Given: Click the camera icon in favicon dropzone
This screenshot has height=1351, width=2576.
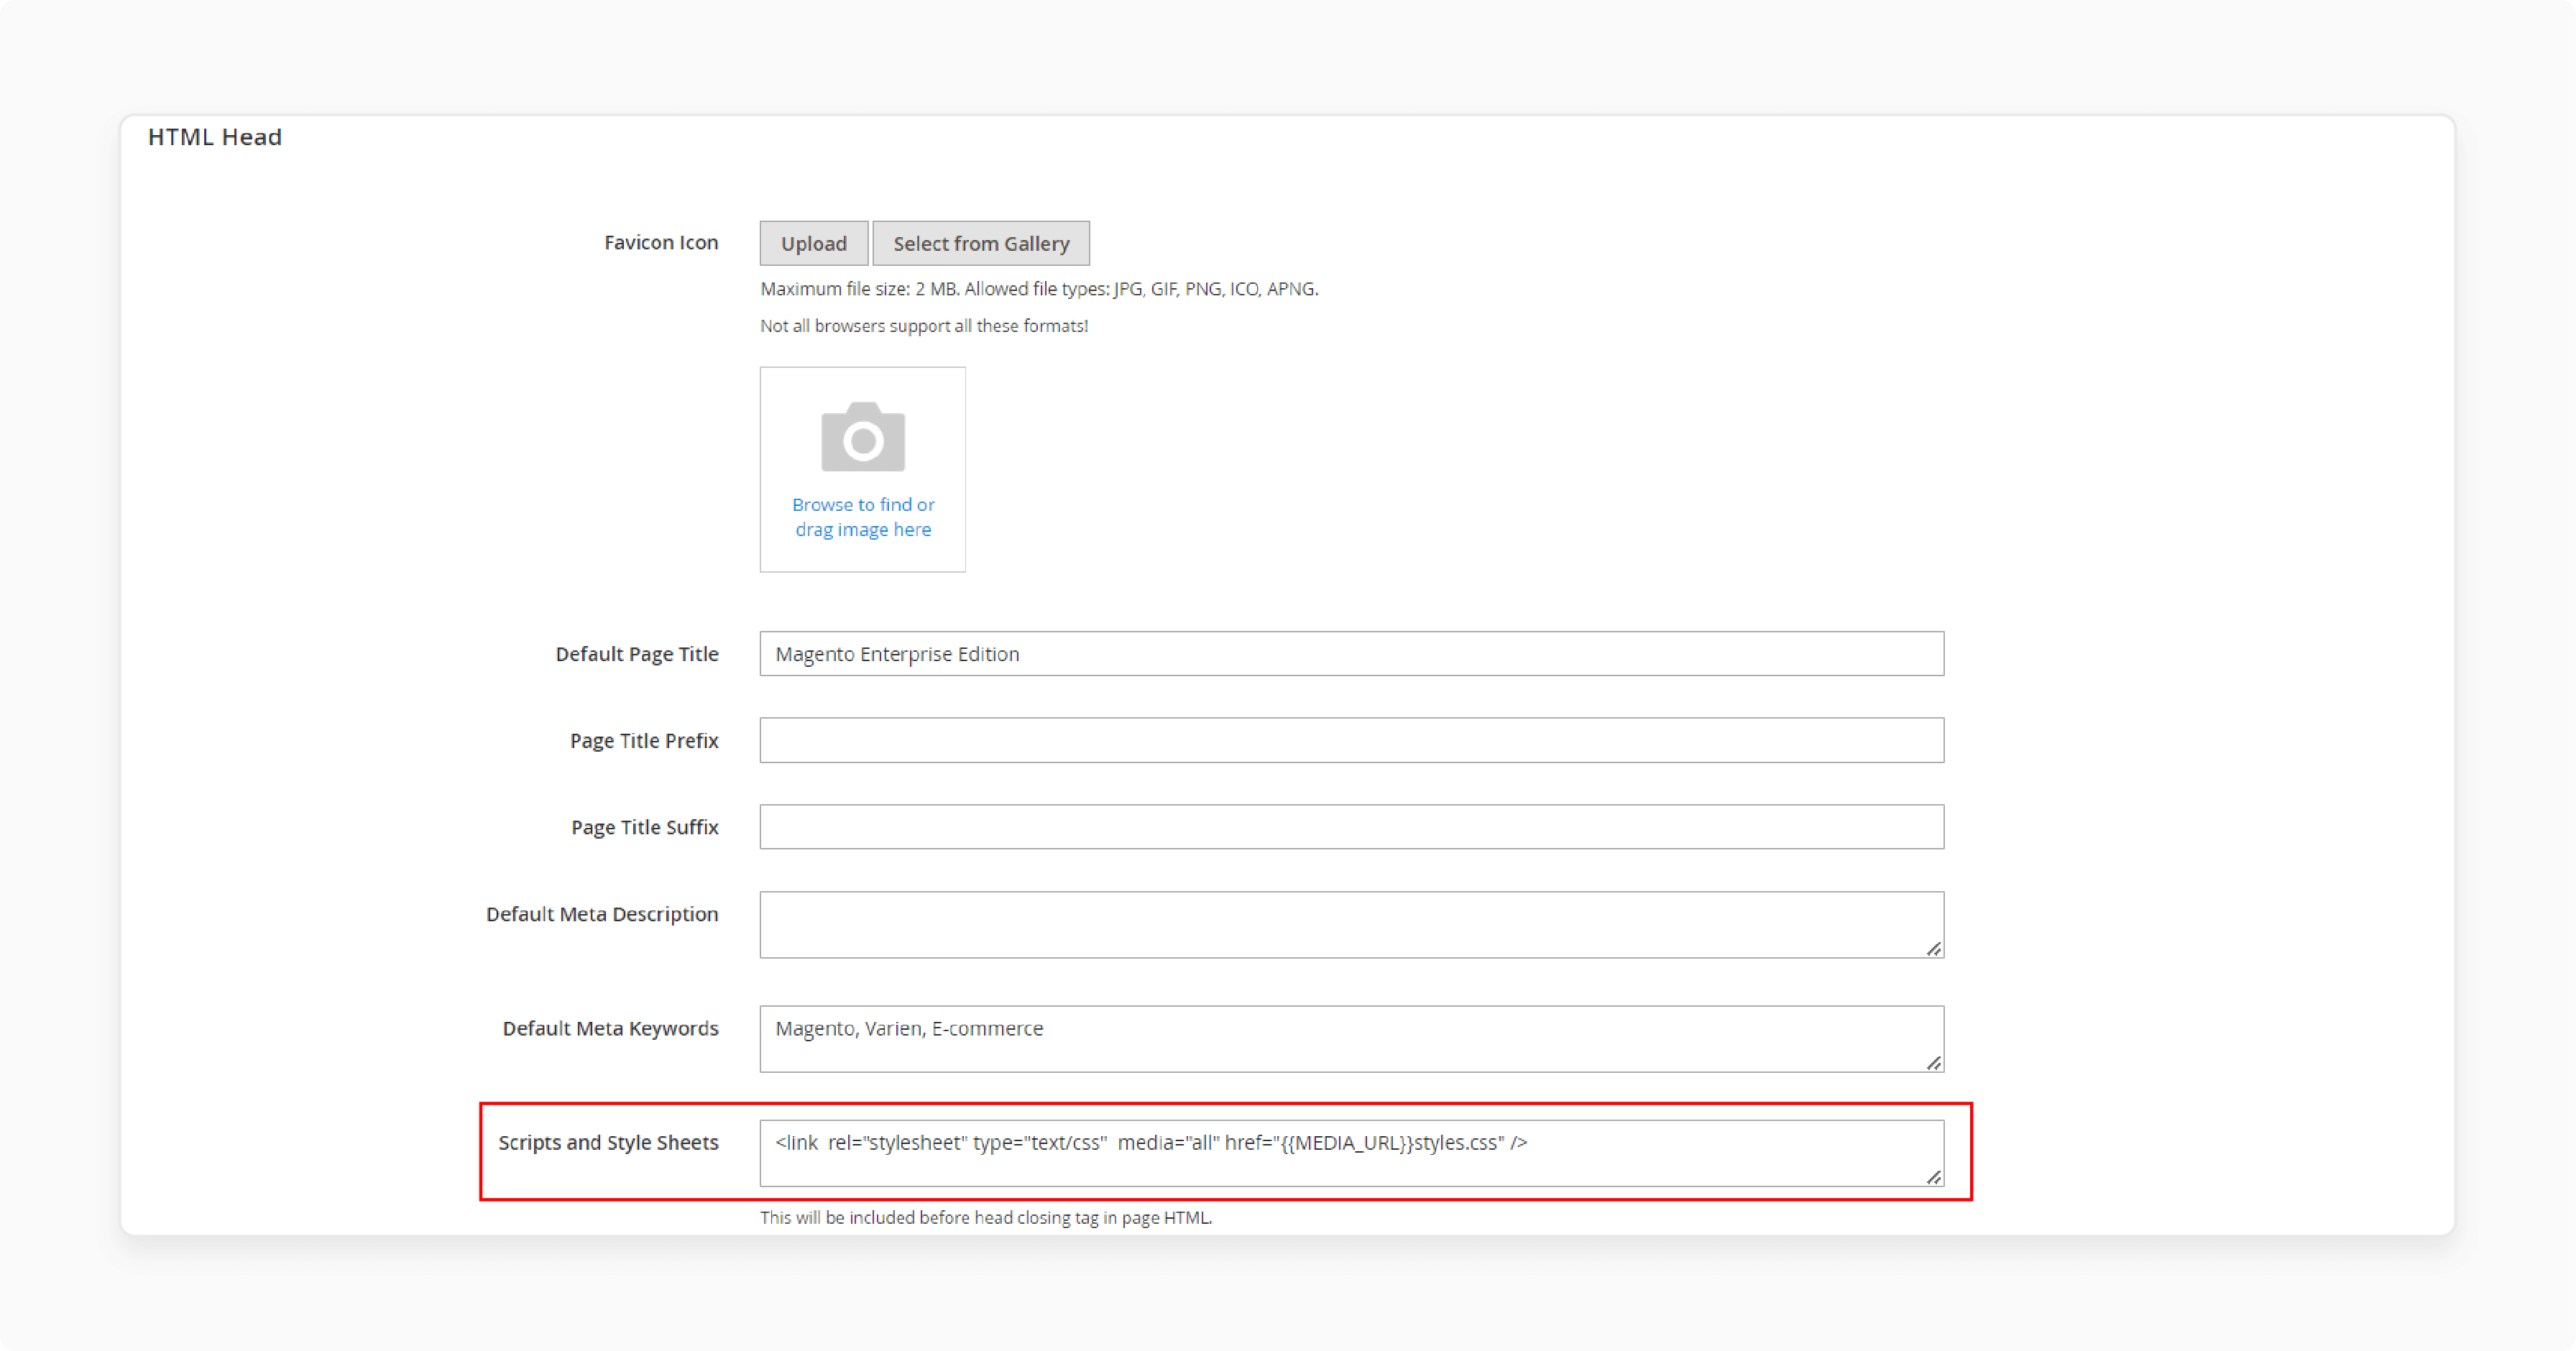Looking at the screenshot, I should click(x=863, y=437).
